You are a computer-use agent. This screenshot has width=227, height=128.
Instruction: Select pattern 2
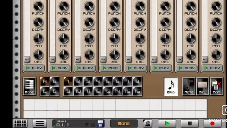pyautogui.click(x=78, y=81)
